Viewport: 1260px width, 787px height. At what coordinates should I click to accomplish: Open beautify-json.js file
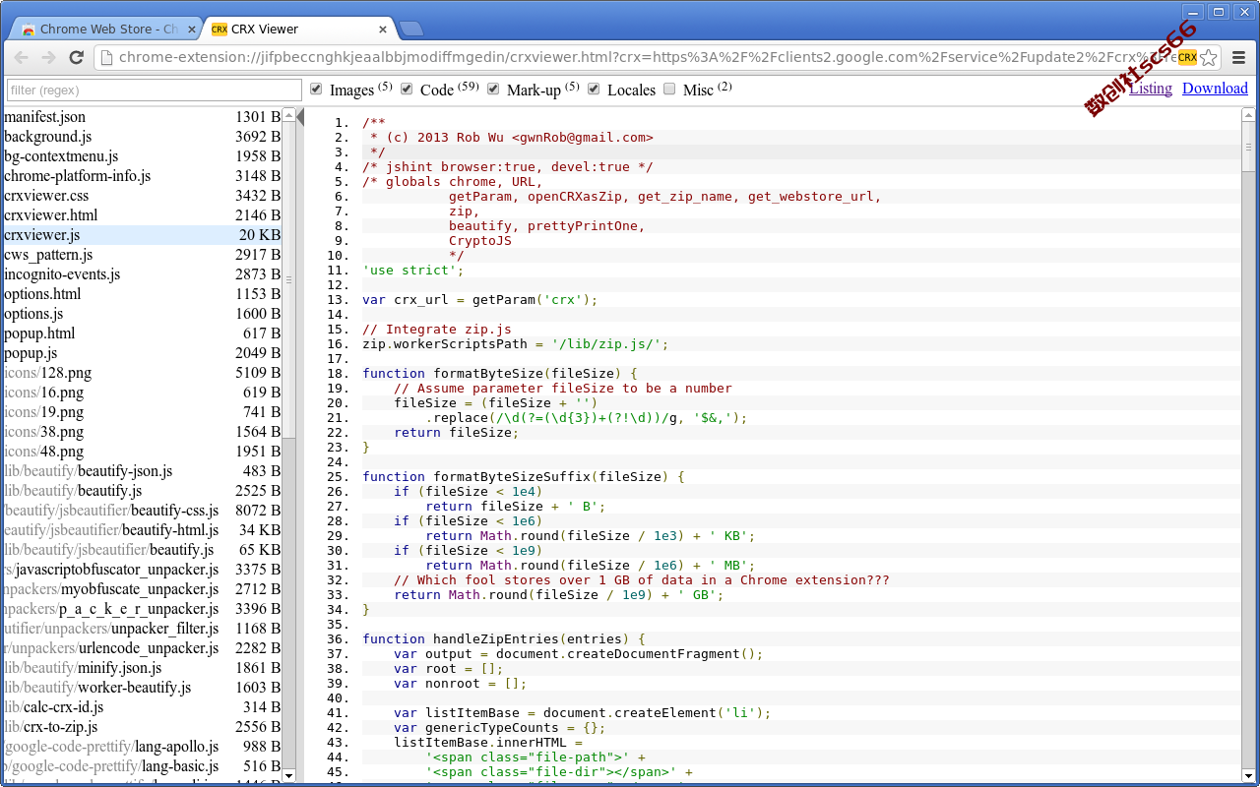[141, 471]
